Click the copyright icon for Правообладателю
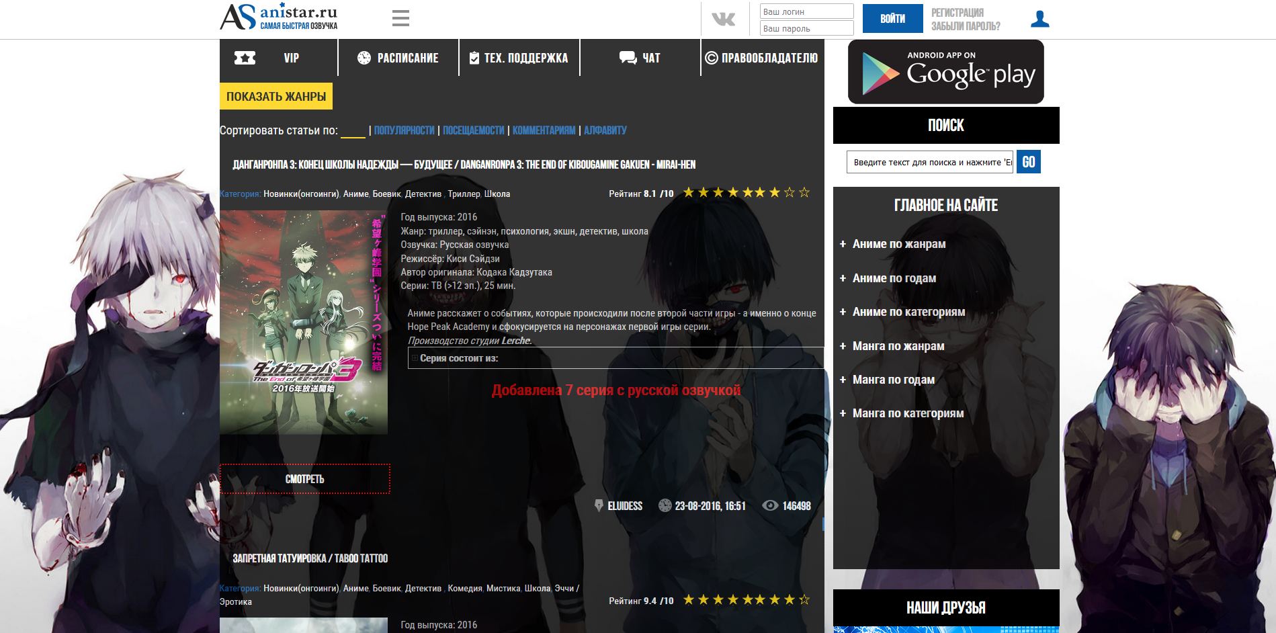This screenshot has height=633, width=1276. coord(712,58)
